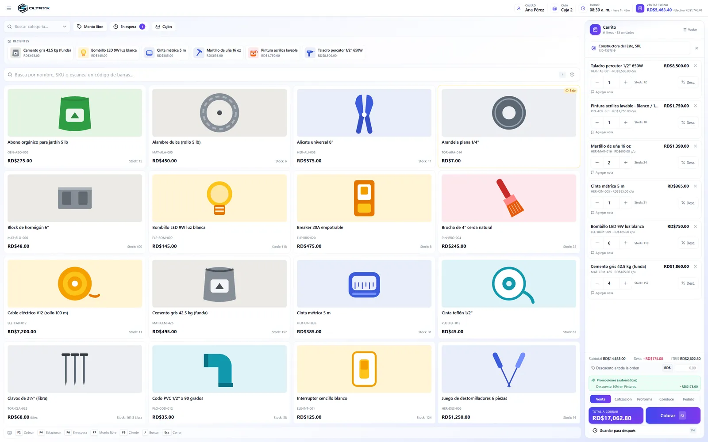Remove Cinta métrica 5 m from cart

[695, 186]
